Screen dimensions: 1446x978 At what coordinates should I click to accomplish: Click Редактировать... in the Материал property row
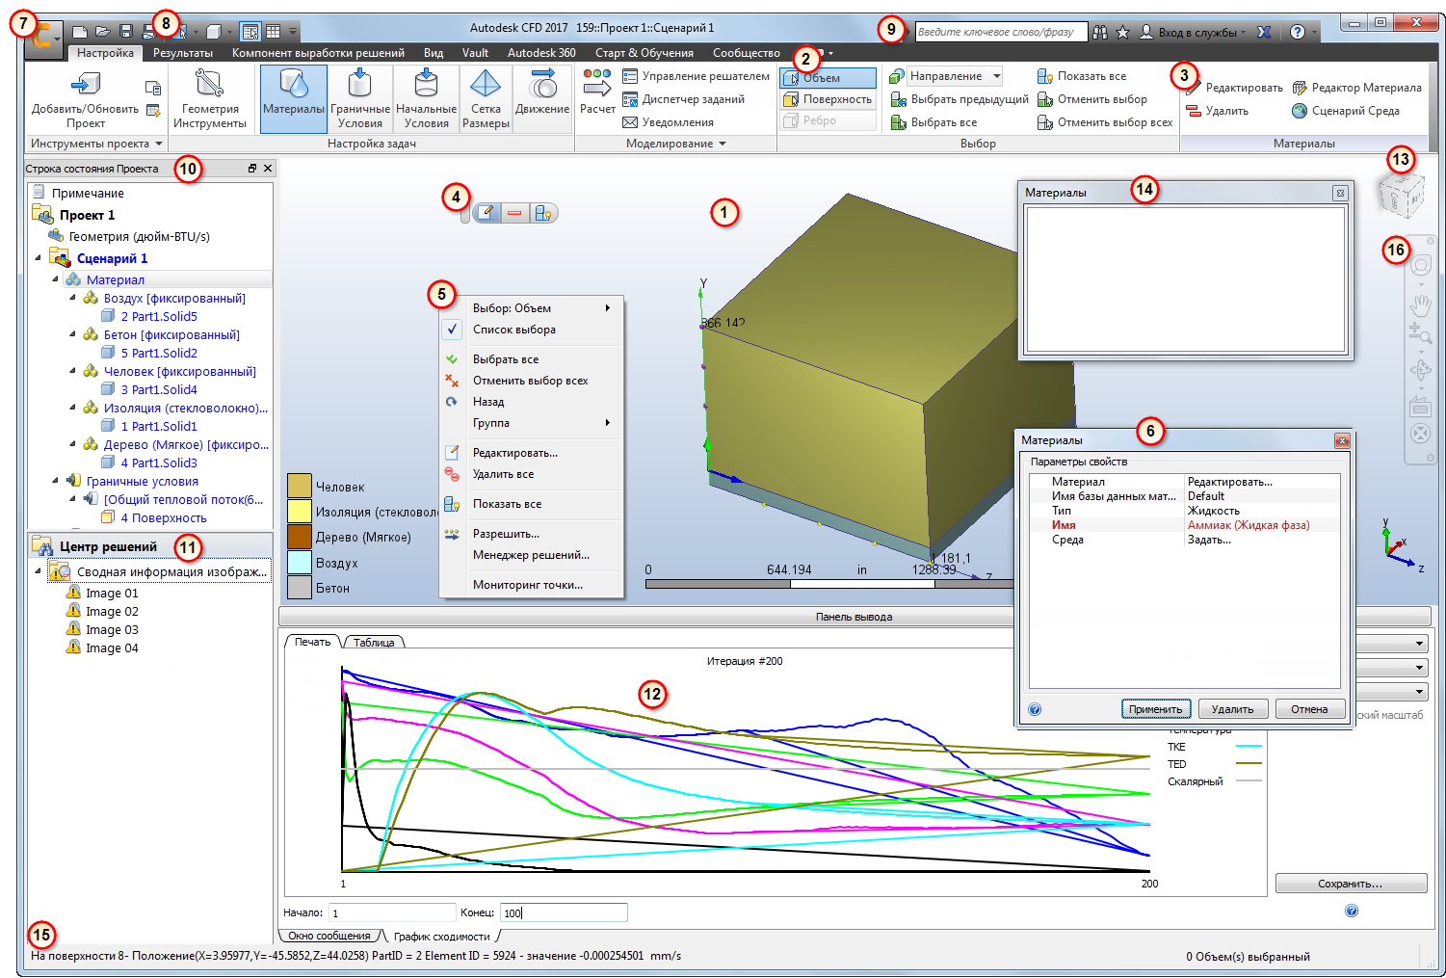1230,482
